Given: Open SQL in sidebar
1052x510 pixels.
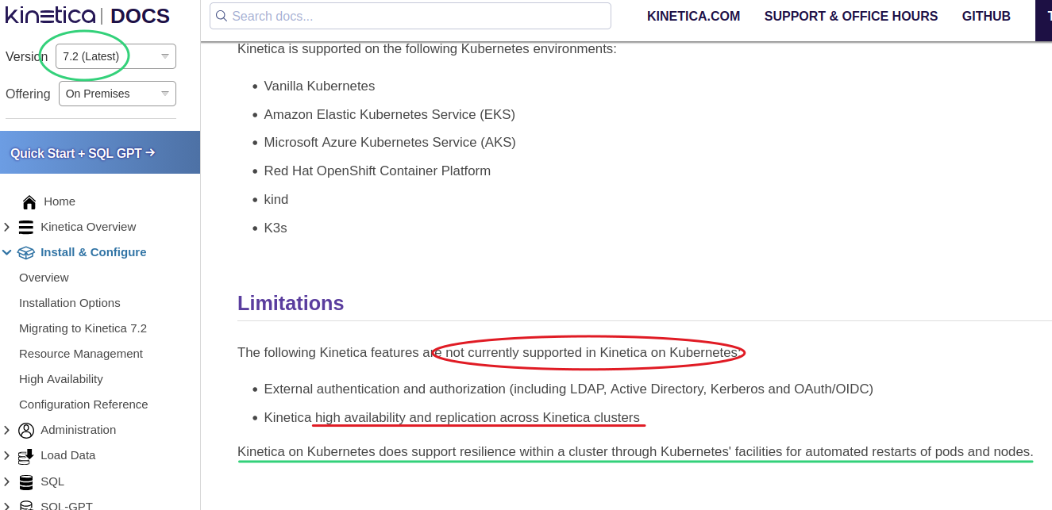Looking at the screenshot, I should pyautogui.click(x=52, y=481).
